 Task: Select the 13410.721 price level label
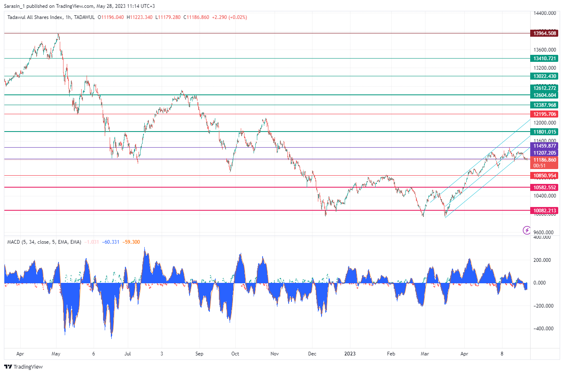coord(544,59)
